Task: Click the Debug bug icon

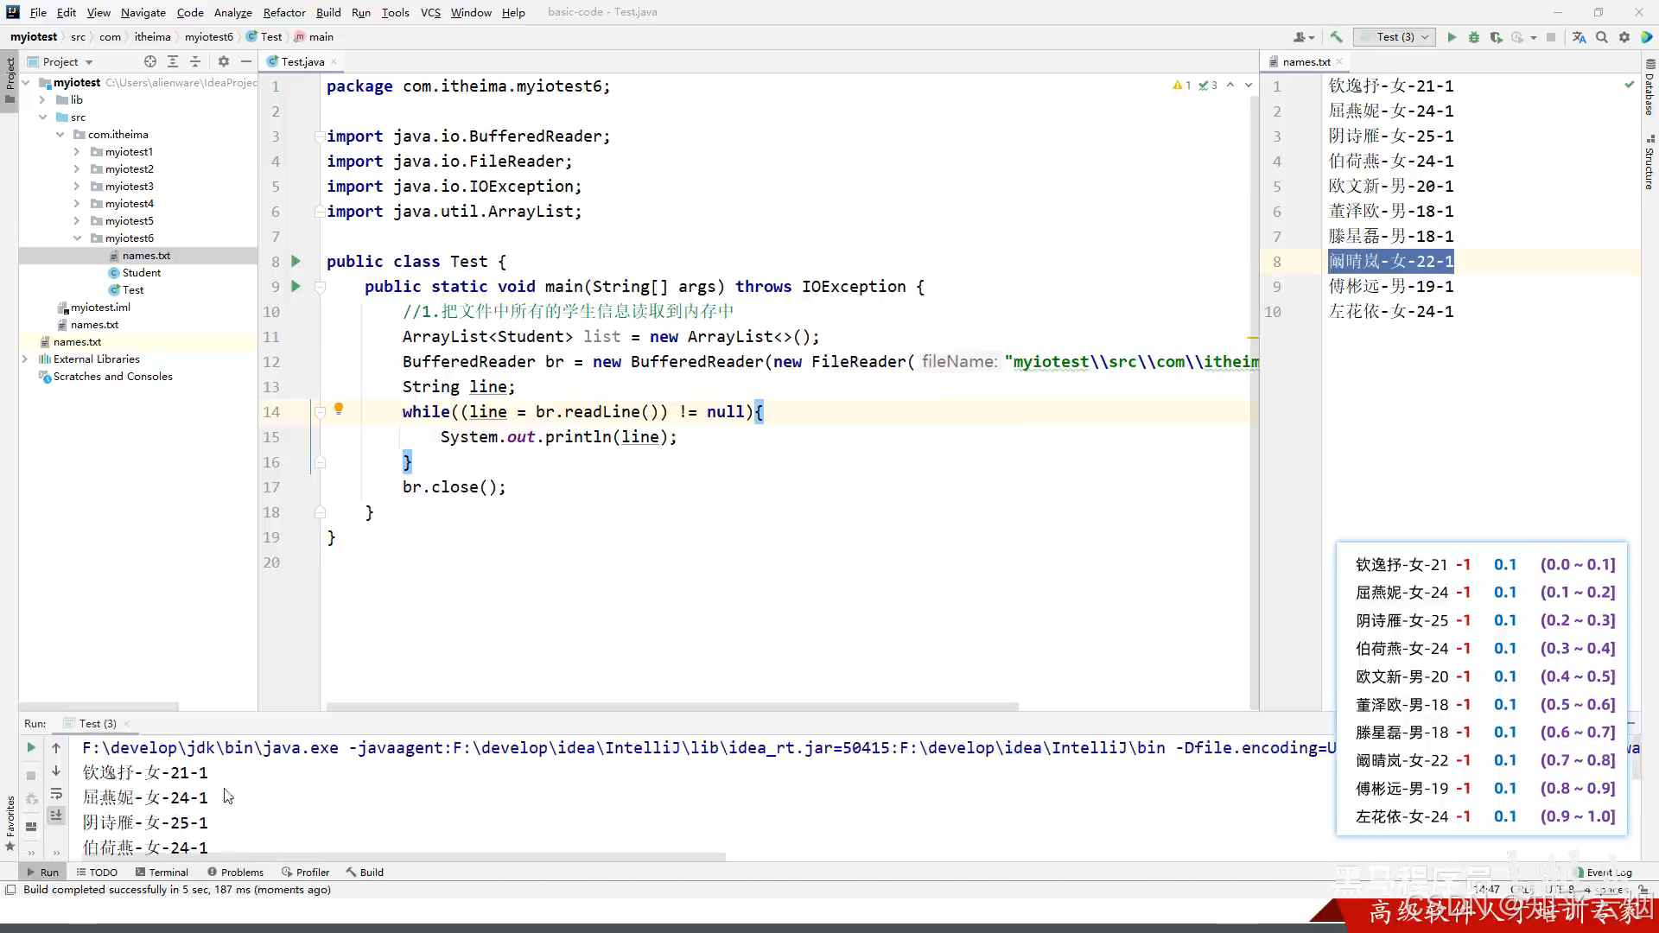Action: tap(1474, 37)
